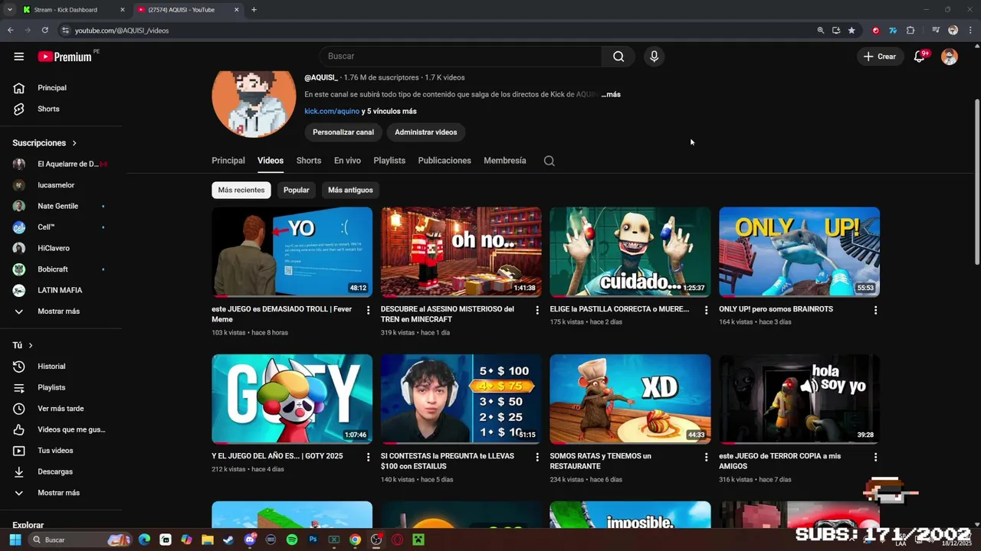The width and height of the screenshot is (981, 551).
Task: Click the page vertical scrollbar
Action: point(976,182)
